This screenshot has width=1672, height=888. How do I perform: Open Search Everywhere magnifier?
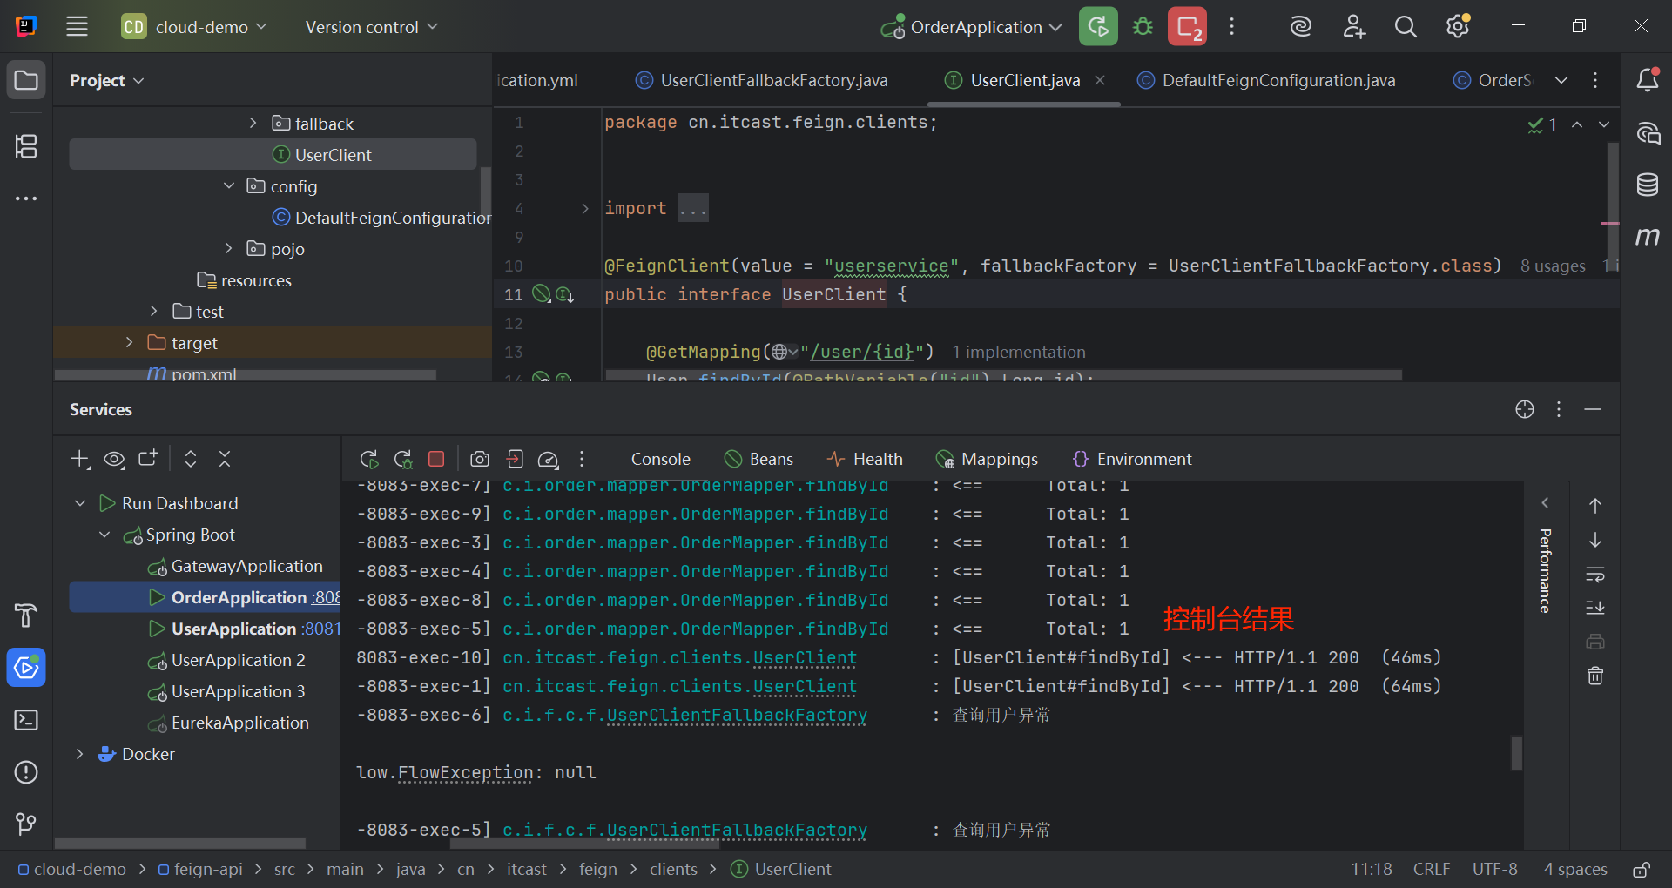(x=1406, y=26)
